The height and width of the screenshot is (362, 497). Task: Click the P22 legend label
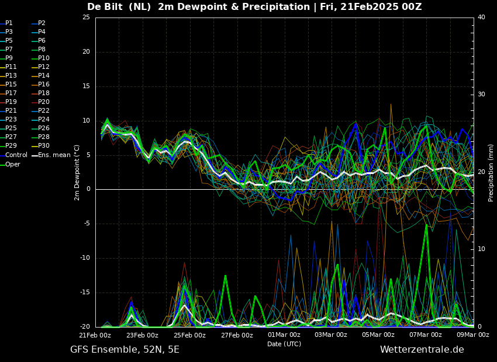pos(41,110)
